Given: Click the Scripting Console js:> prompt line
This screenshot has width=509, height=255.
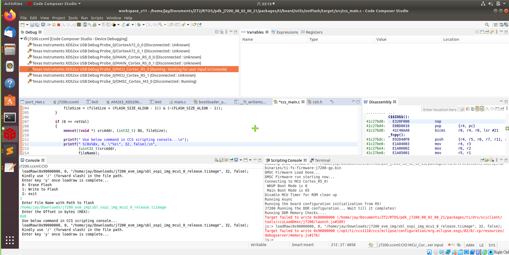Looking at the screenshot, I should pos(269,240).
